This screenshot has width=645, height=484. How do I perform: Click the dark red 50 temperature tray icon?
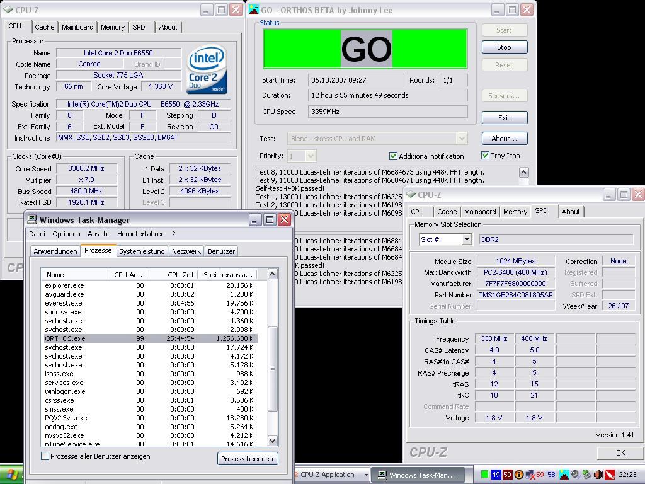pyautogui.click(x=508, y=475)
